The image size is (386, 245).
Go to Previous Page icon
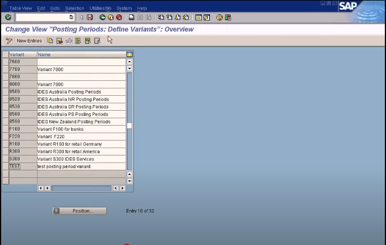[x=169, y=17]
